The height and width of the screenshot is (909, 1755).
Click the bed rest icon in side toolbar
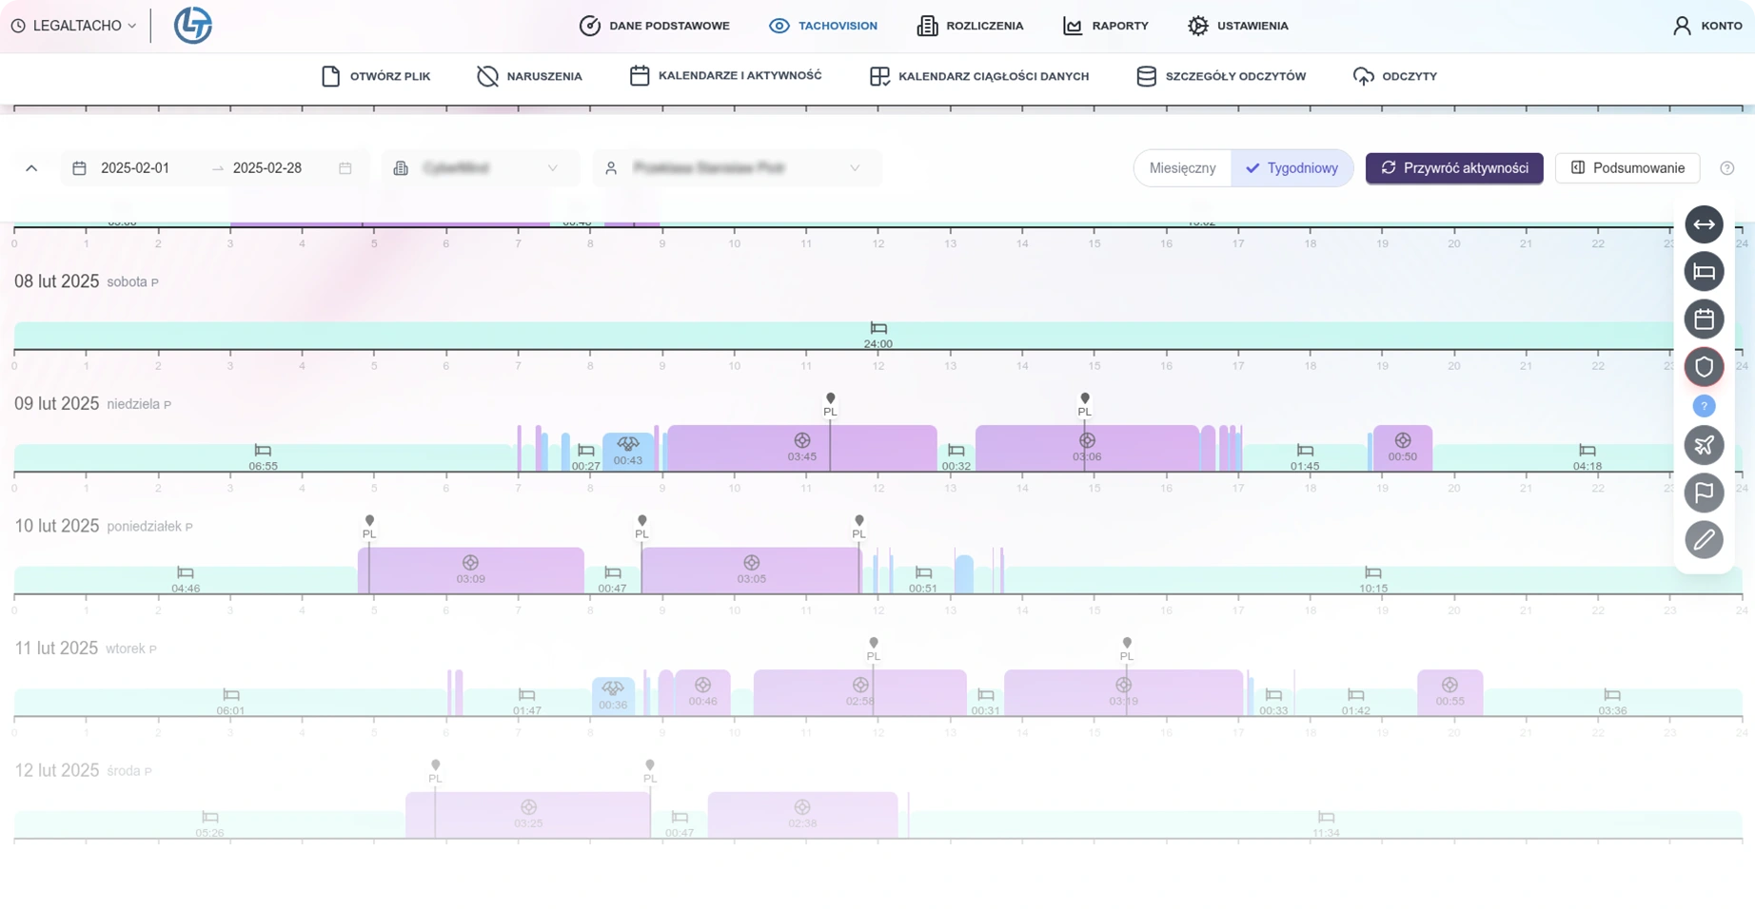1704,272
